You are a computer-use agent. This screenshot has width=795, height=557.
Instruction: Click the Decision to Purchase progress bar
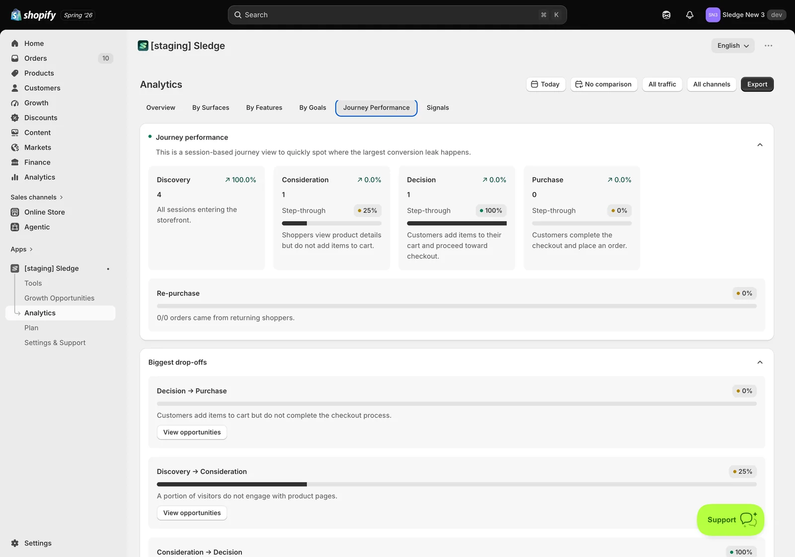457,404
